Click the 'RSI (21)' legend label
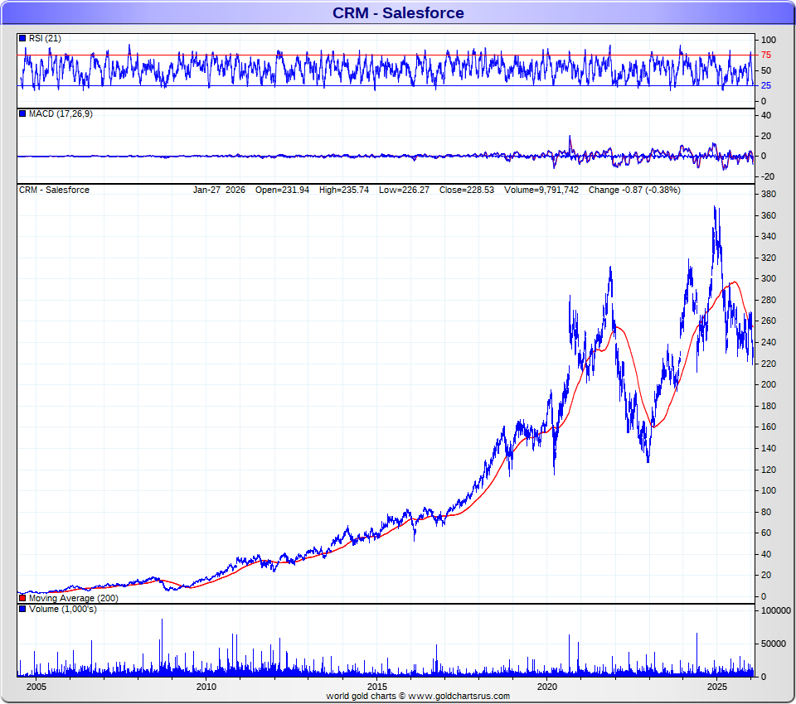Screen dimensions: 796x704 [45, 39]
